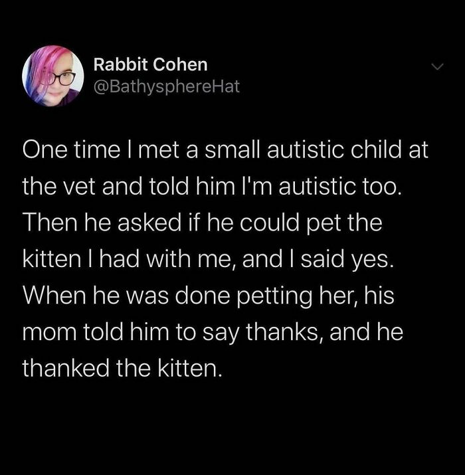Viewport: 465px width, 475px height.
Task: Click the display name Rabbit Cohen
Action: [151, 64]
